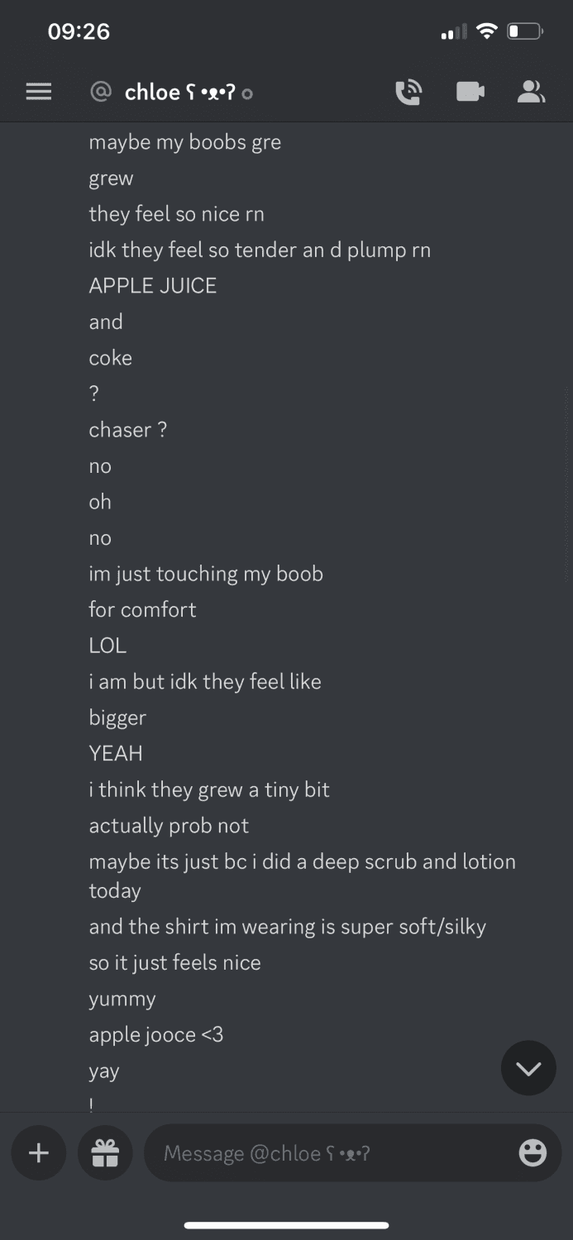The height and width of the screenshot is (1240, 573).
Task: Jump to latest messages with the down chevron
Action: (528, 1068)
